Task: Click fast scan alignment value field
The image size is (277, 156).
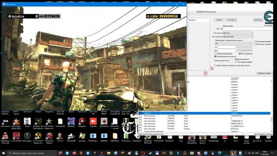Action: (232, 61)
